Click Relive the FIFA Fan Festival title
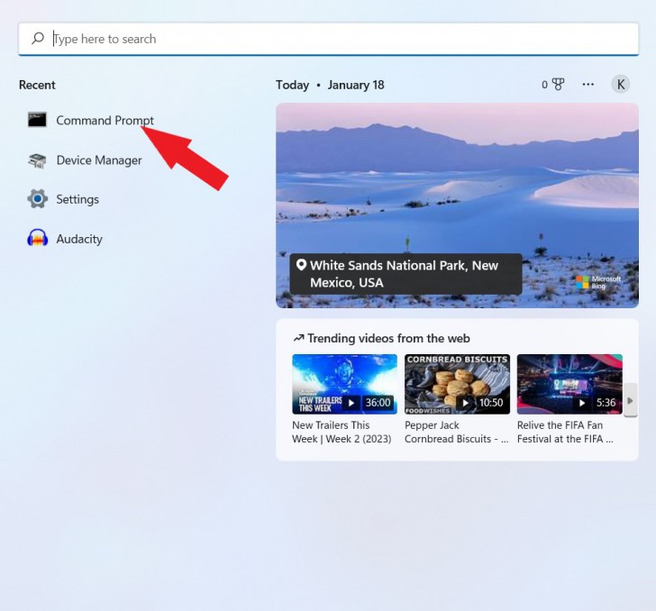Viewport: 656px width, 611px height. (565, 432)
